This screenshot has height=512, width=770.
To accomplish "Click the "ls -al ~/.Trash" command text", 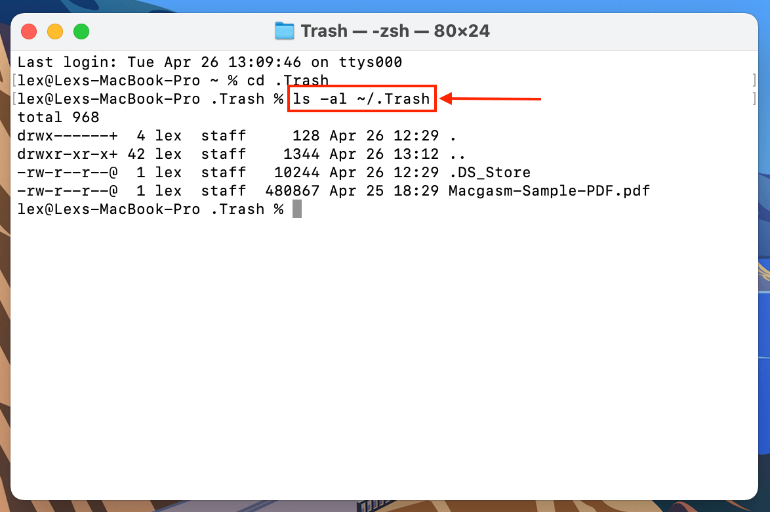I will (x=361, y=99).
